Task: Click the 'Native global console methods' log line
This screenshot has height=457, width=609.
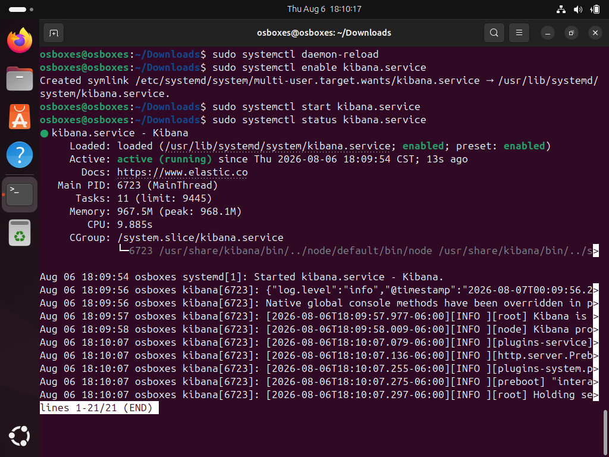Action: coord(319,303)
